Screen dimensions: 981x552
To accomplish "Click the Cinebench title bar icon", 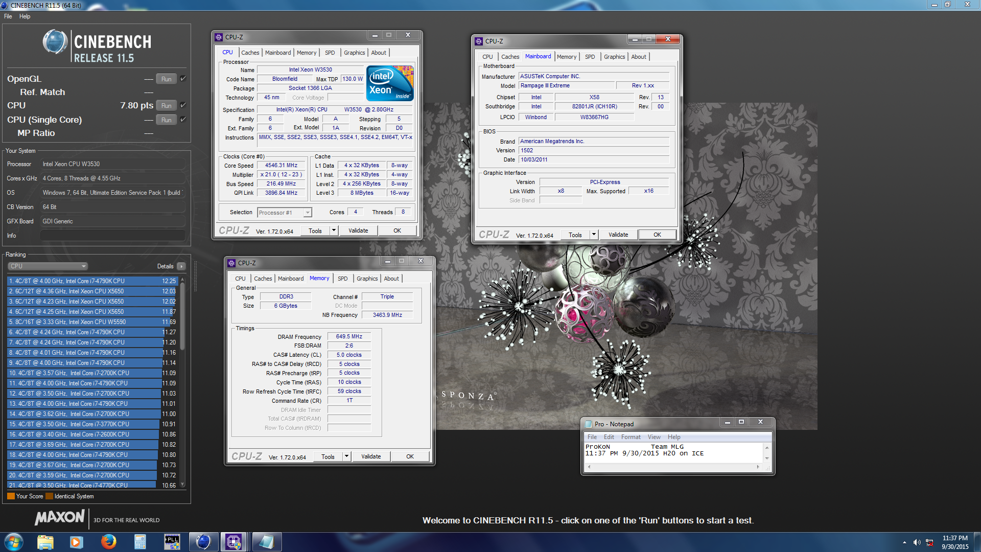I will point(5,5).
